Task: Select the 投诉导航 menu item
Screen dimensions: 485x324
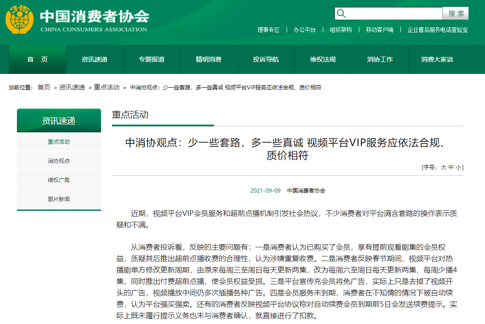Action: click(266, 59)
